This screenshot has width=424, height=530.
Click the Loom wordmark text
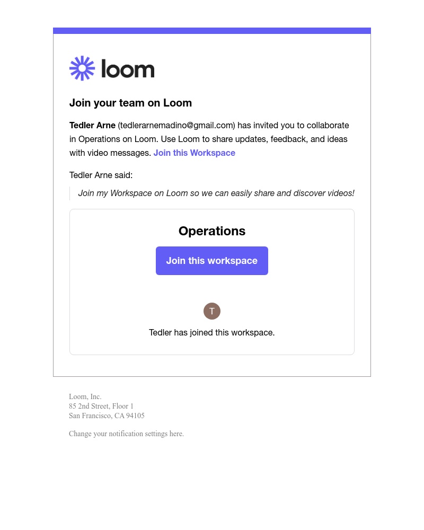pyautogui.click(x=128, y=69)
